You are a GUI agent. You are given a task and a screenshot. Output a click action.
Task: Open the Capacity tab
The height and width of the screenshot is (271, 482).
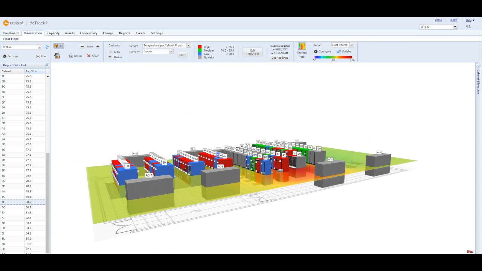click(x=53, y=33)
